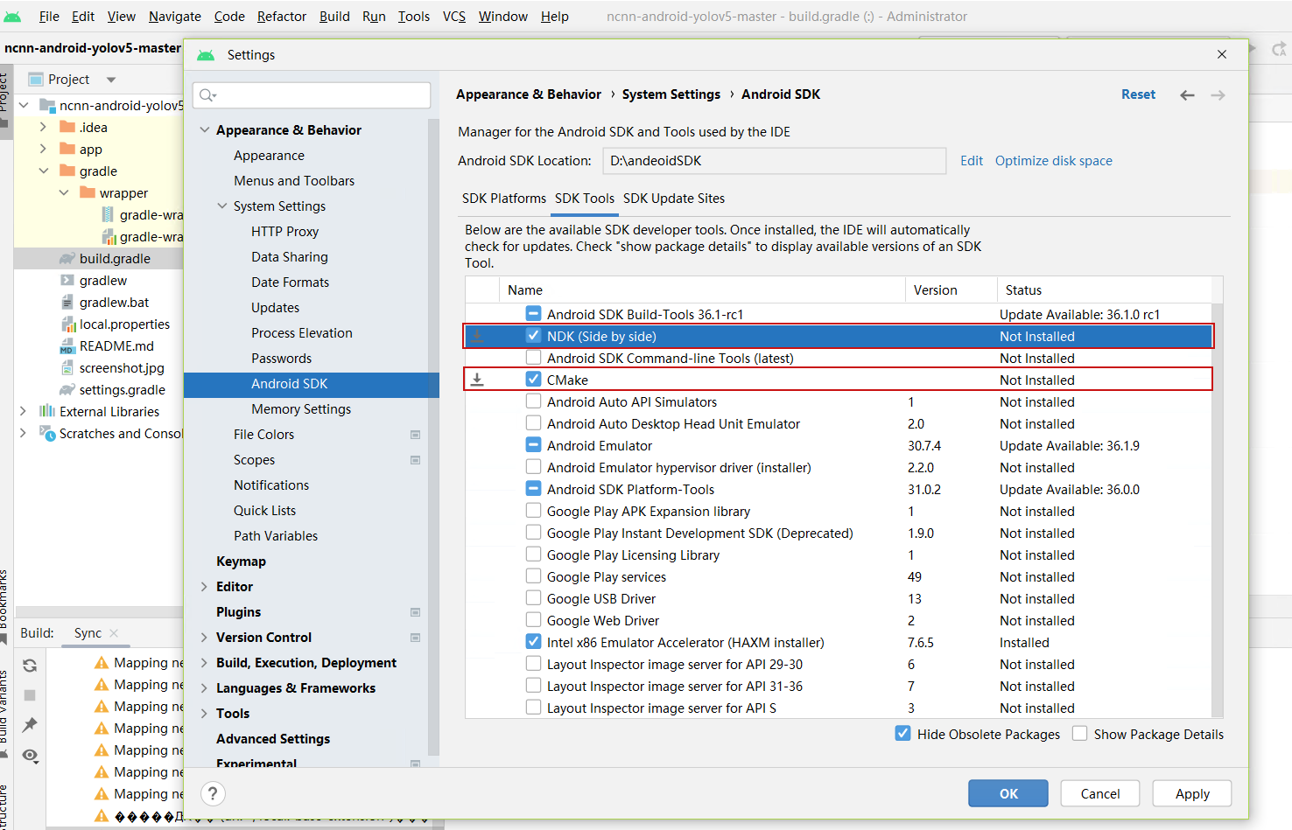The width and height of the screenshot is (1292, 830).
Task: Select screenshot.jpg in project tree
Action: [112, 368]
